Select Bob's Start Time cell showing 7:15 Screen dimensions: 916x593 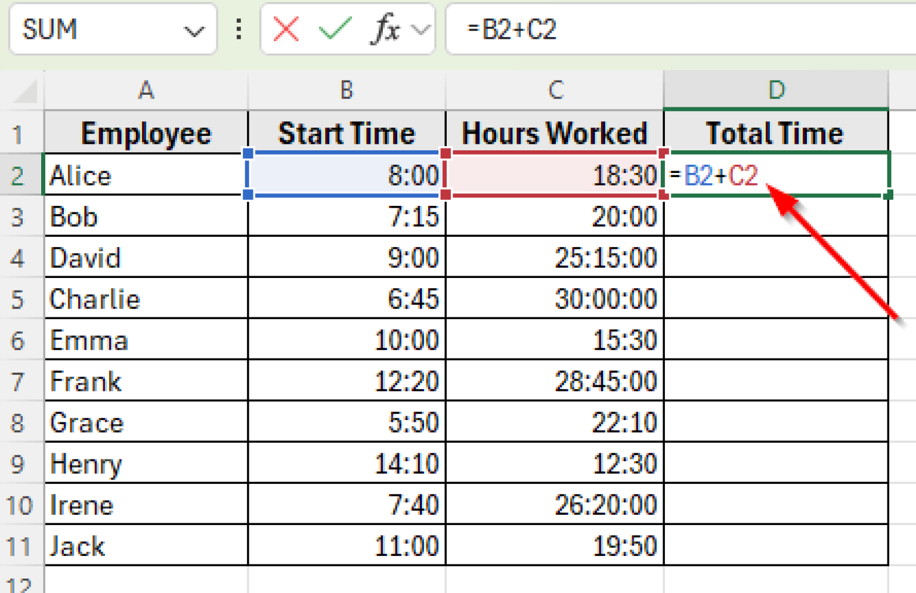click(346, 217)
